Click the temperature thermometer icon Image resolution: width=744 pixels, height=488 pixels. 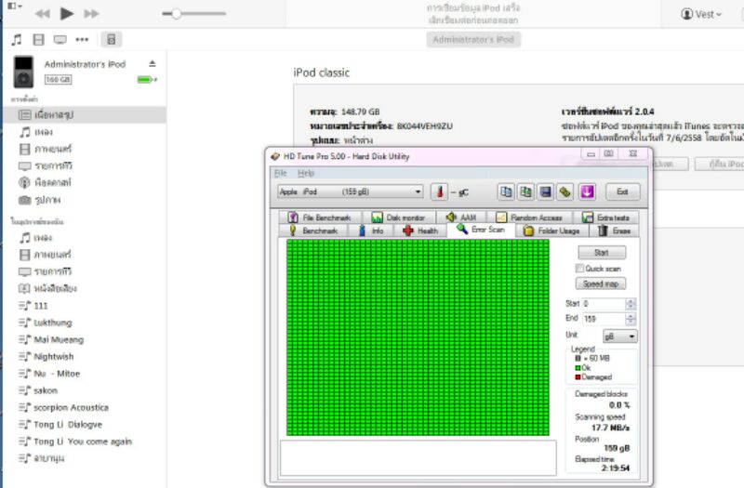click(x=439, y=191)
